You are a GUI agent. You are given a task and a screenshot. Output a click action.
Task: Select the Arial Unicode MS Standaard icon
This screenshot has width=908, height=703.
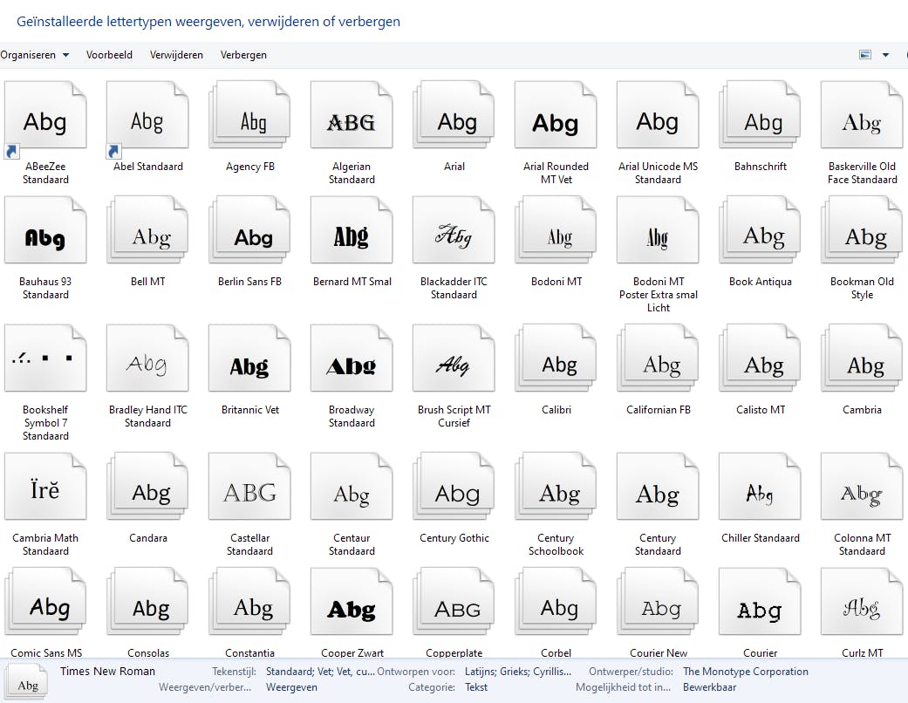pos(658,115)
